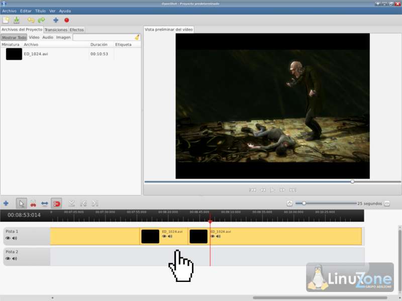Create a new project with the toolbar icon
Image resolution: width=402 pixels, height=301 pixels.
(x=6, y=20)
